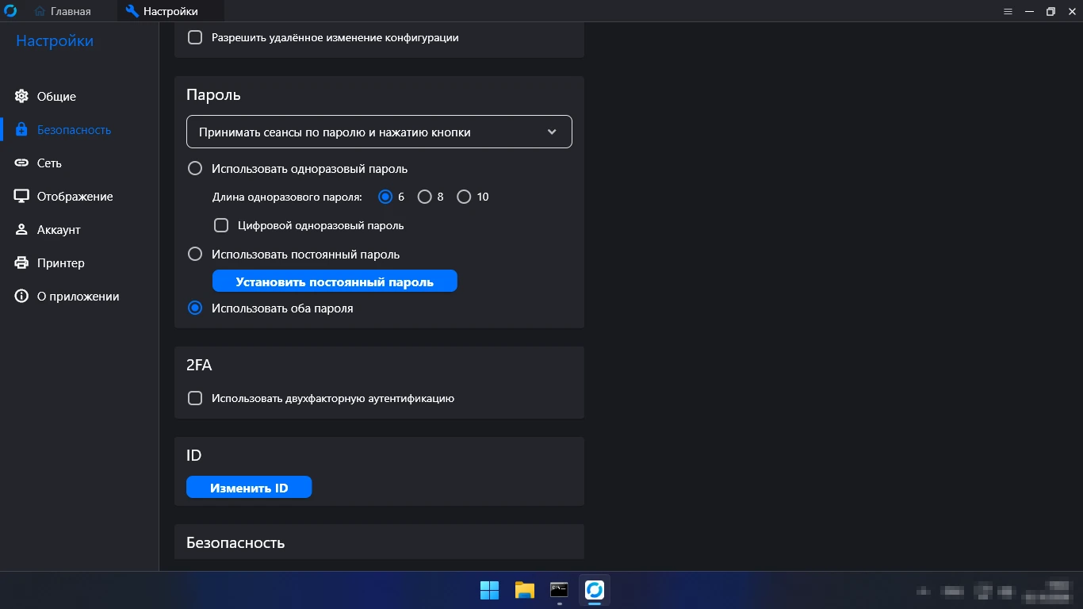Enable двухфакторную аутентификацию checkbox
The width and height of the screenshot is (1083, 609).
pos(195,398)
